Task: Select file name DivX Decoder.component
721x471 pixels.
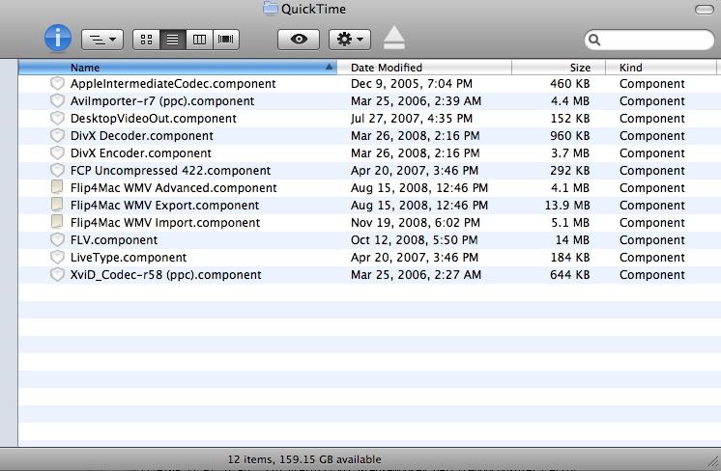Action: click(142, 136)
